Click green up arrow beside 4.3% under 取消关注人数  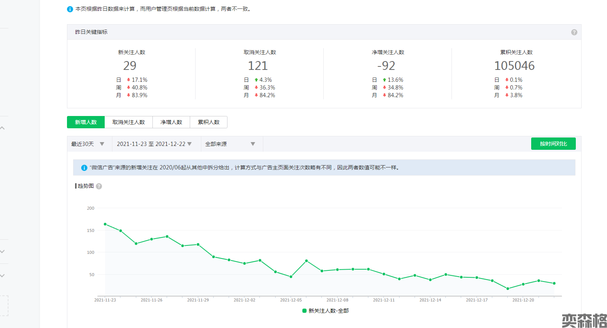click(256, 80)
